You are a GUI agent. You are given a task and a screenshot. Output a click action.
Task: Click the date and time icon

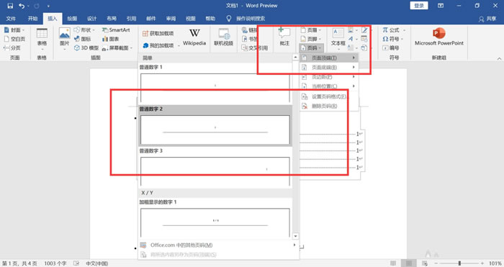pyautogui.click(x=364, y=39)
